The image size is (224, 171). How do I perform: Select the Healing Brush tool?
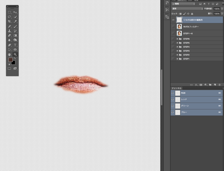pyautogui.click(x=9, y=26)
